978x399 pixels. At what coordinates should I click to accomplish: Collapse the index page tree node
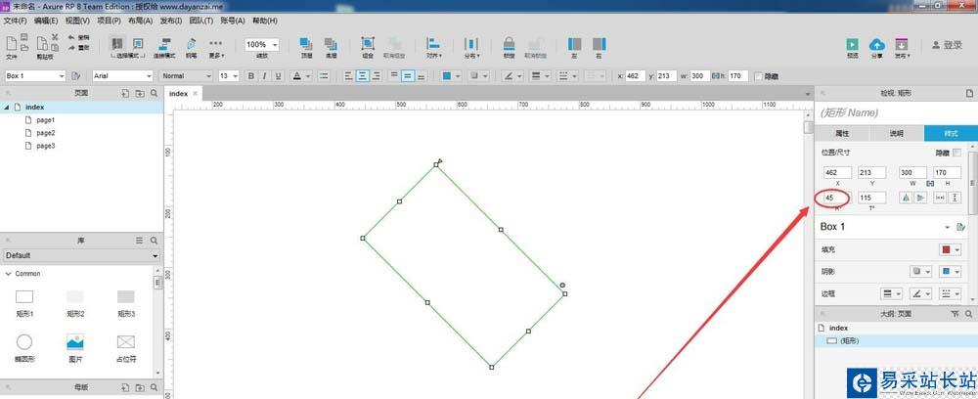(6, 108)
